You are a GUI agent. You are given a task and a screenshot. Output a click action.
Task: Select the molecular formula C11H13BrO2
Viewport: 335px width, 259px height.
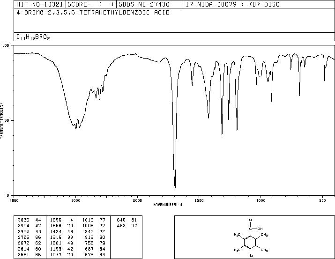tap(33, 37)
